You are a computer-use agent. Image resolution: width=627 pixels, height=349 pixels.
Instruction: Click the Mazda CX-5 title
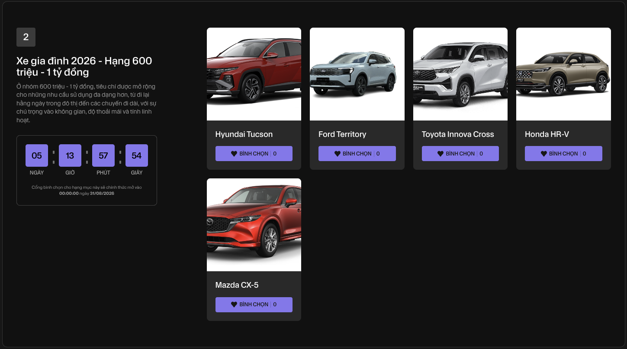pos(237,285)
